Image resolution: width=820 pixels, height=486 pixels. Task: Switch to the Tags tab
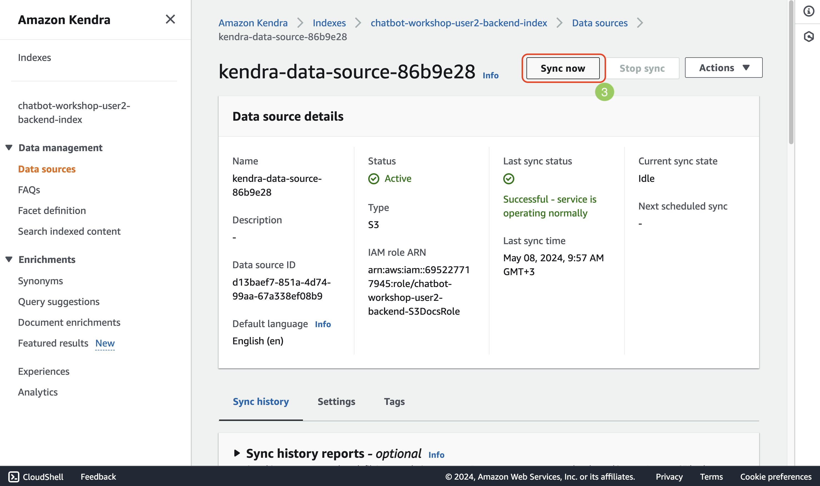[394, 402]
